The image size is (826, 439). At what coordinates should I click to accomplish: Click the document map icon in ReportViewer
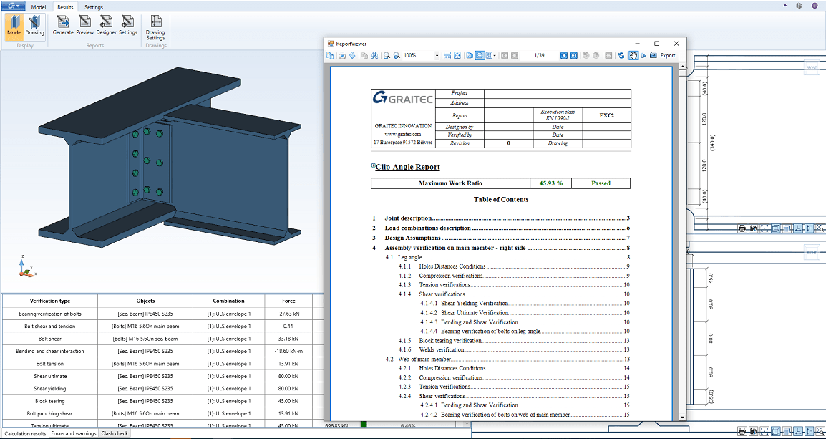click(330, 55)
